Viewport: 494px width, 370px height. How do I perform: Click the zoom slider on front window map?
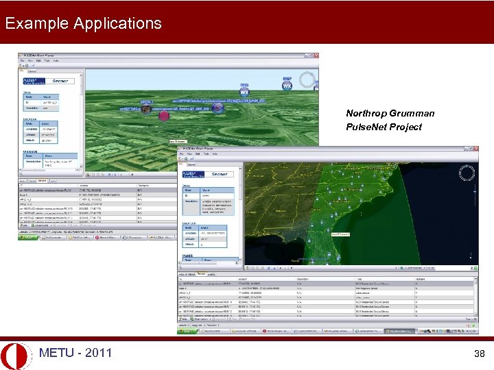point(475,191)
